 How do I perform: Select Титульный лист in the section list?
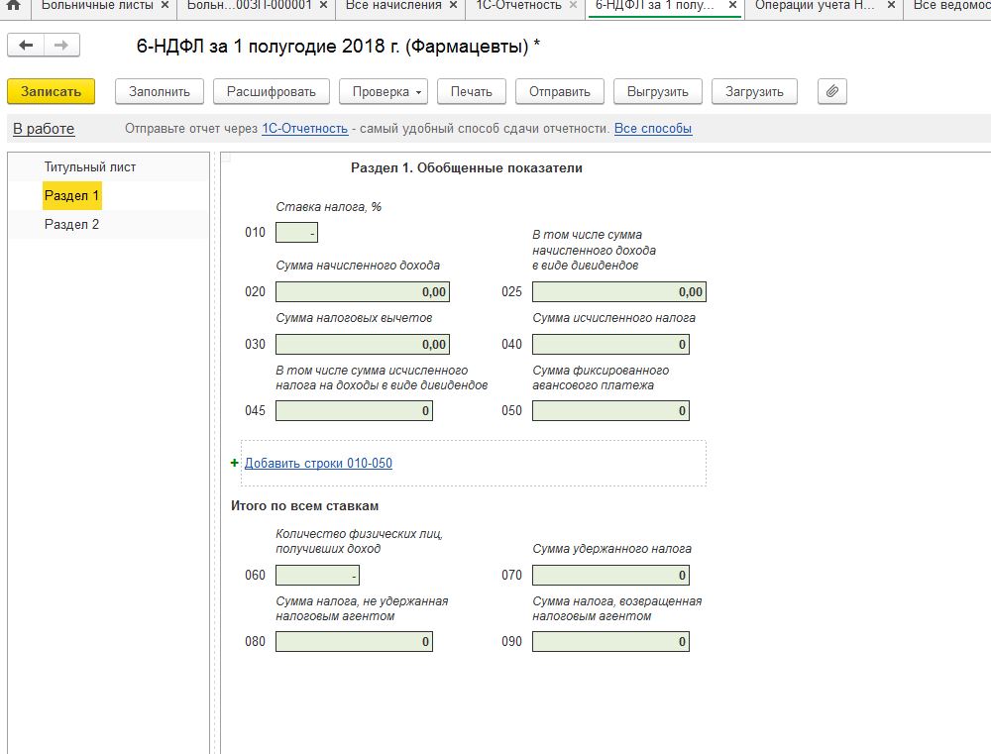pos(90,166)
